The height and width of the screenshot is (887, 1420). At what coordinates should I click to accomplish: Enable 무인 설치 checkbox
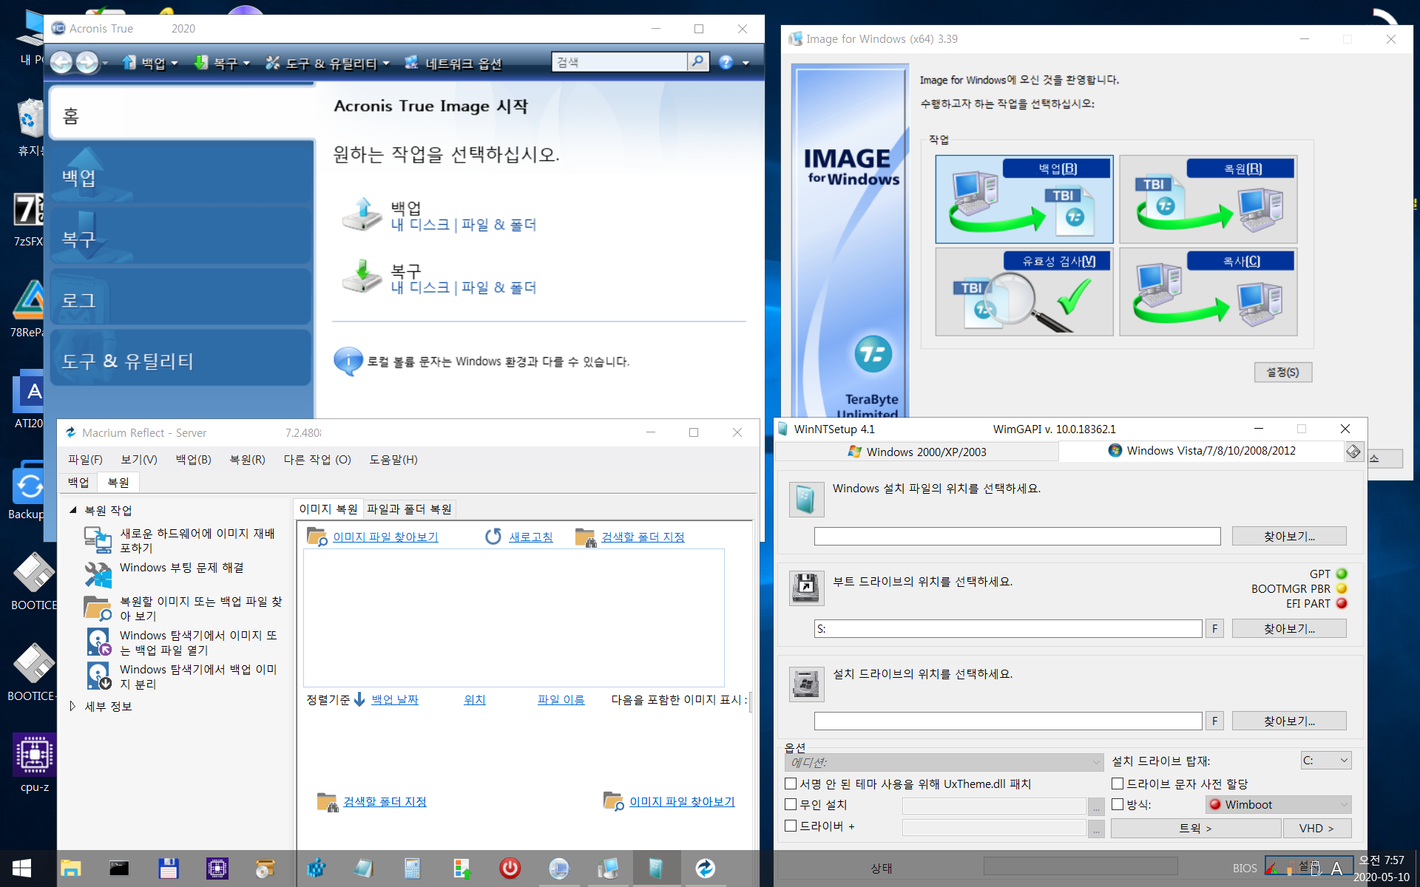(791, 804)
